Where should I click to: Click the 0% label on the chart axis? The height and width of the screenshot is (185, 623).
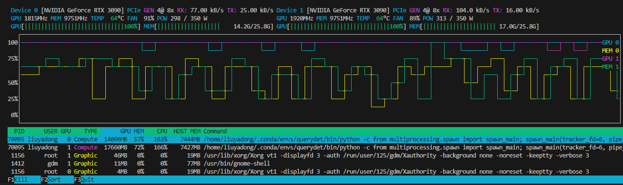(x=15, y=115)
